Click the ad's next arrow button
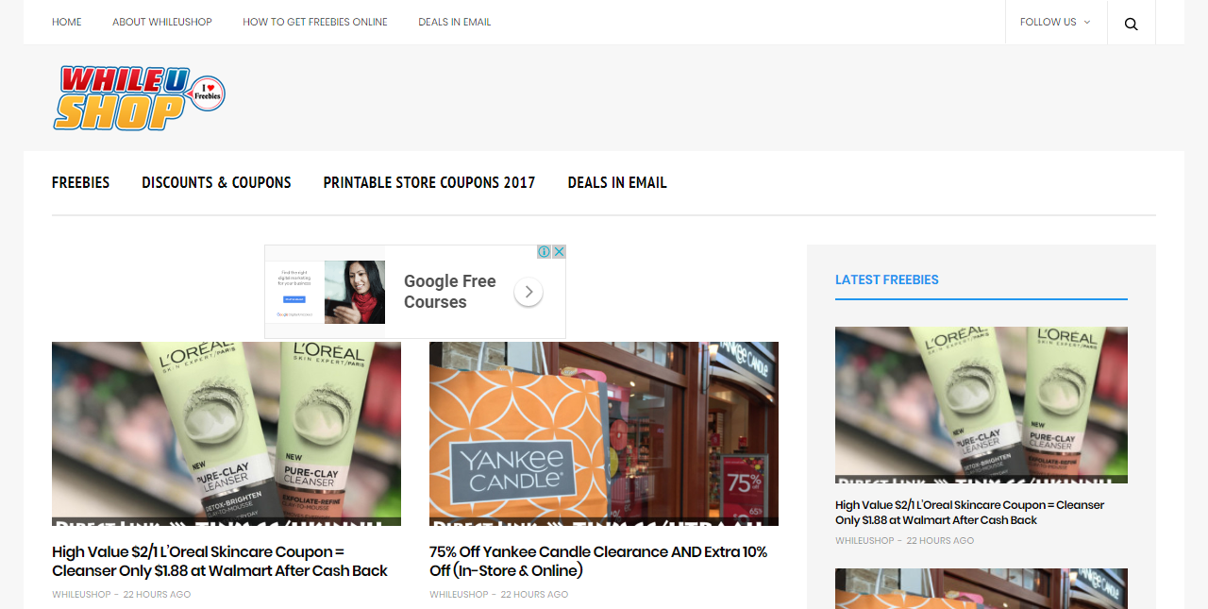 [528, 293]
